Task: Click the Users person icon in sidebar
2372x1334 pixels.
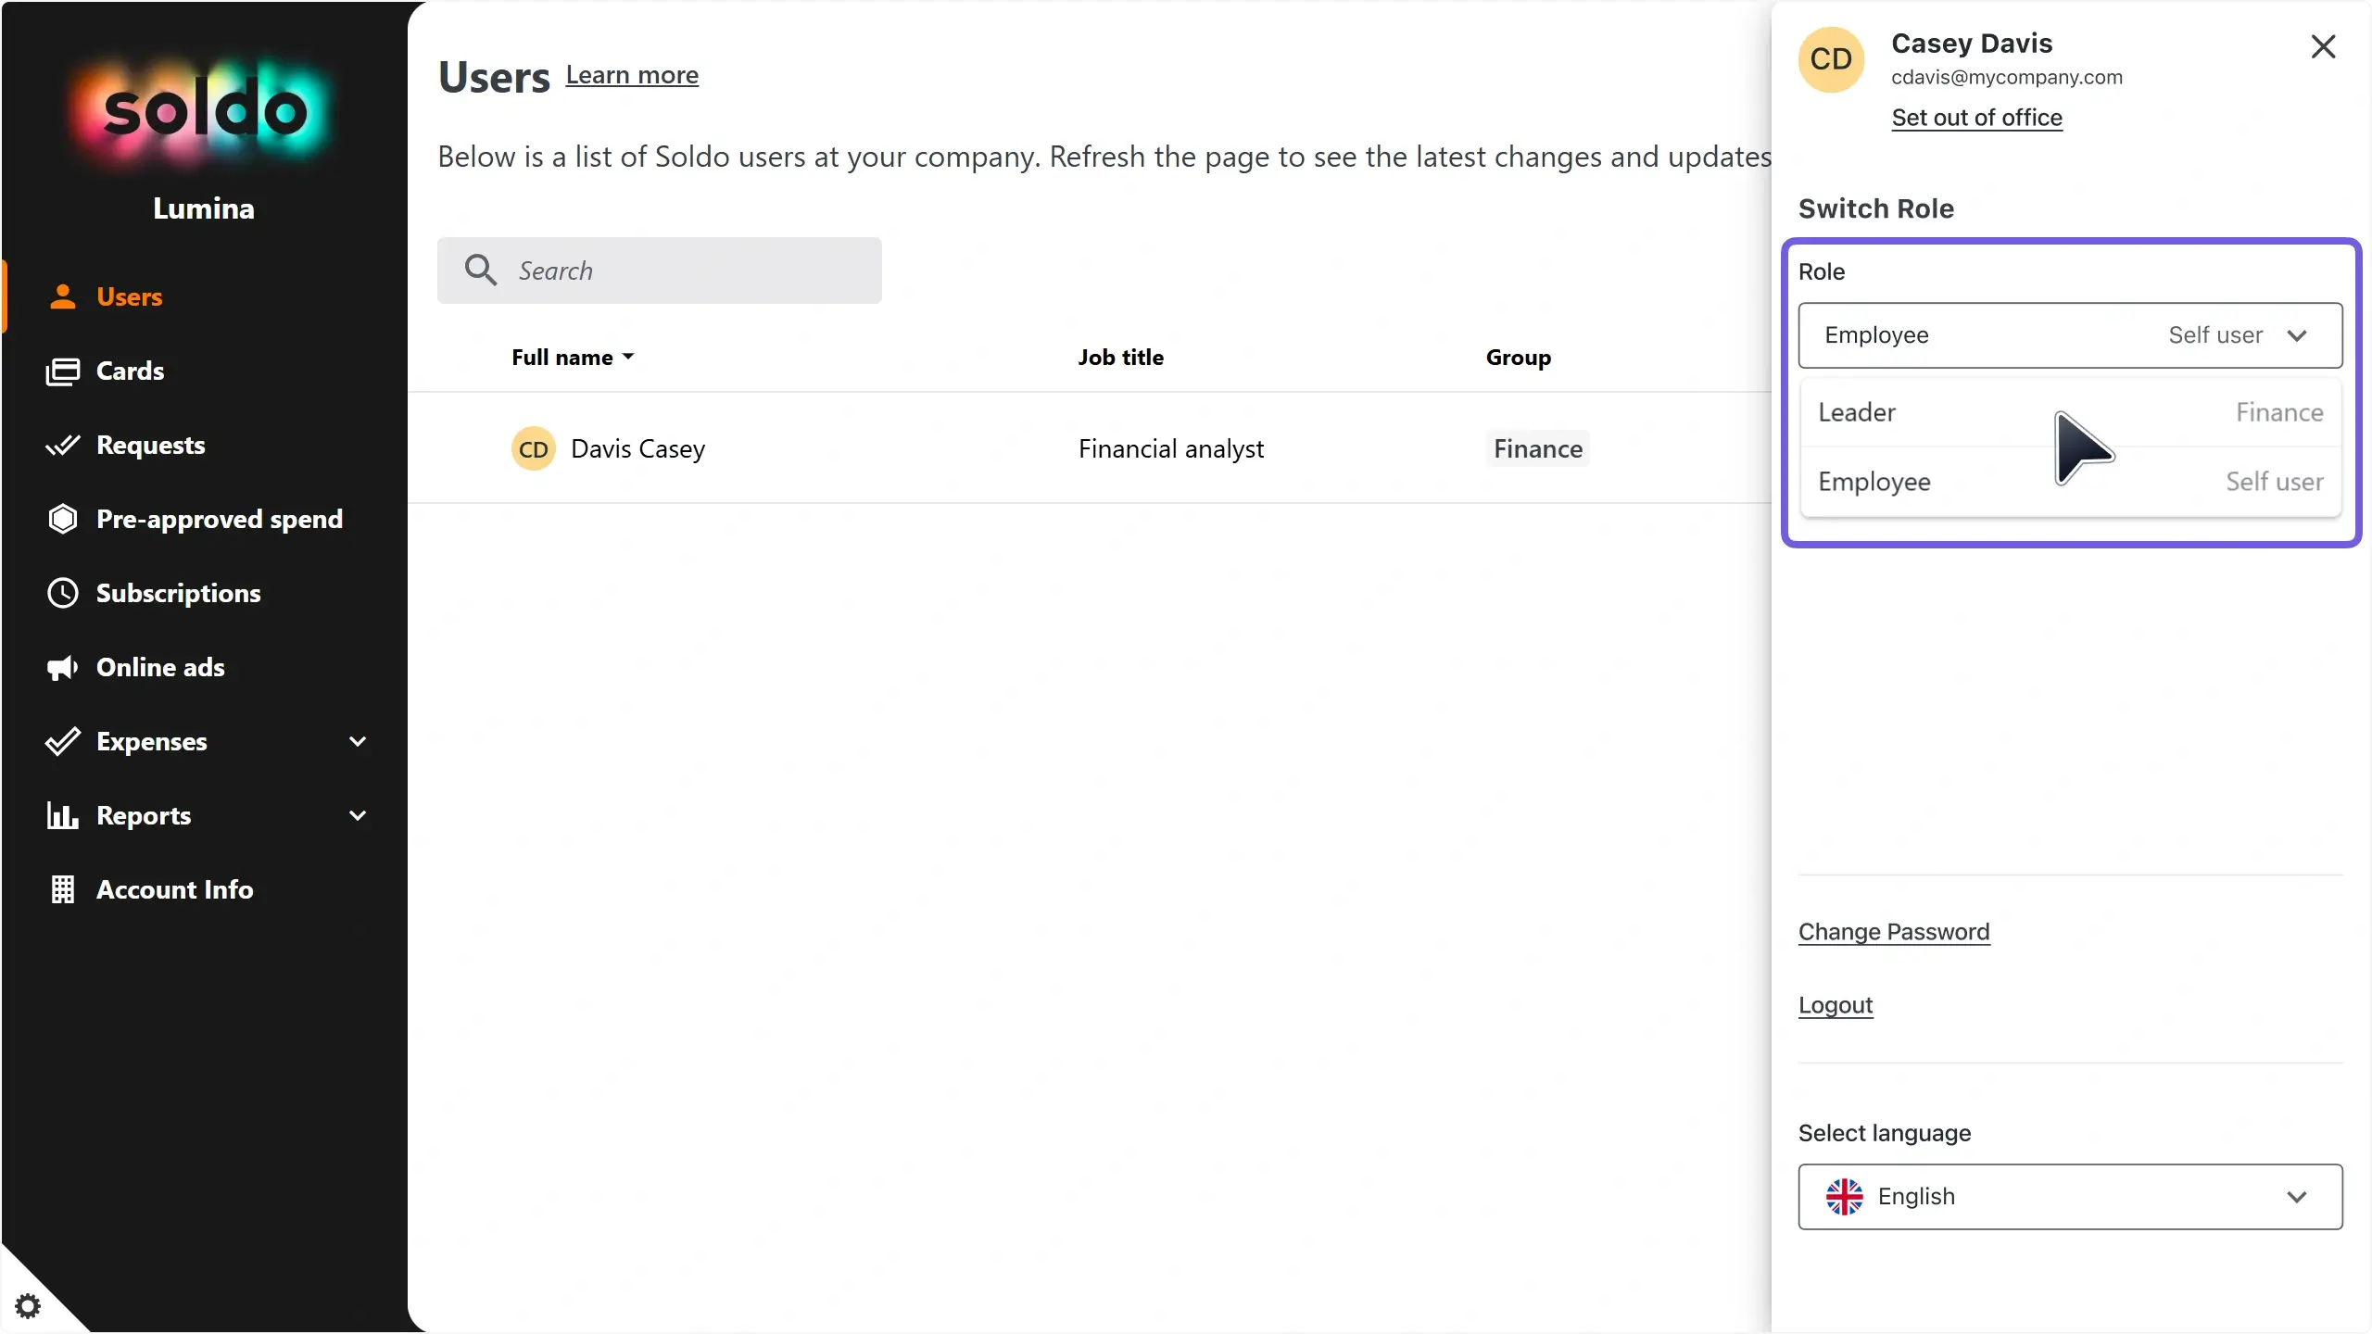Action: (62, 296)
